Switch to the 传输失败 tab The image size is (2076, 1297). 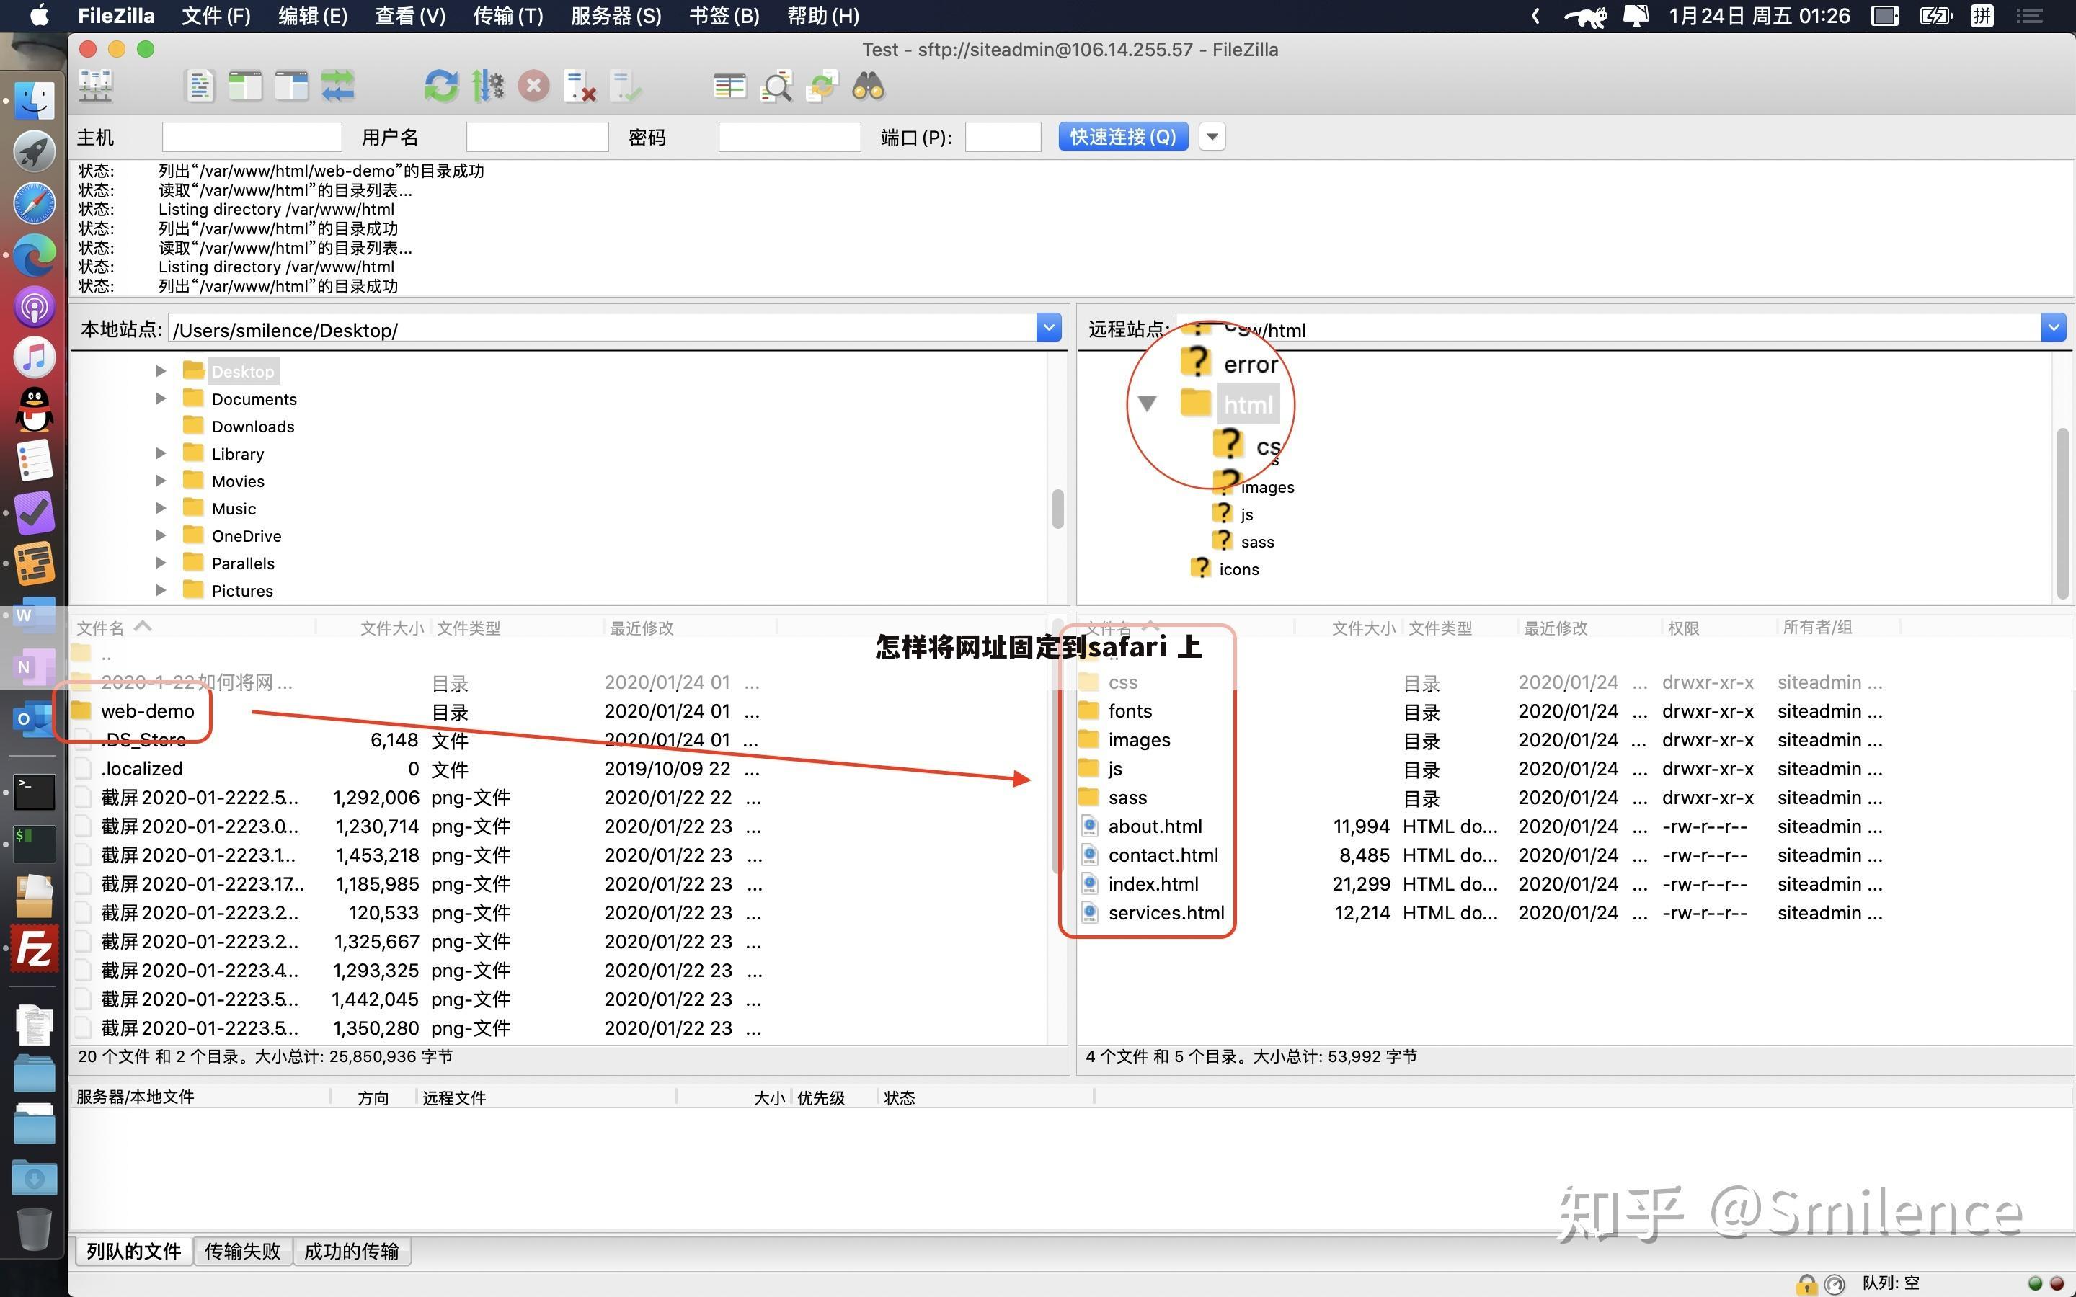243,1252
